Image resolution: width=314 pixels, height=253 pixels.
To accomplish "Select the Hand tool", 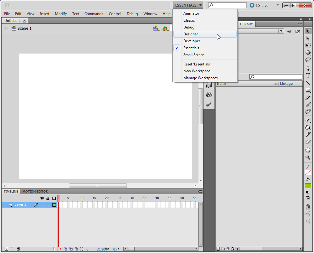I will click(x=308, y=150).
